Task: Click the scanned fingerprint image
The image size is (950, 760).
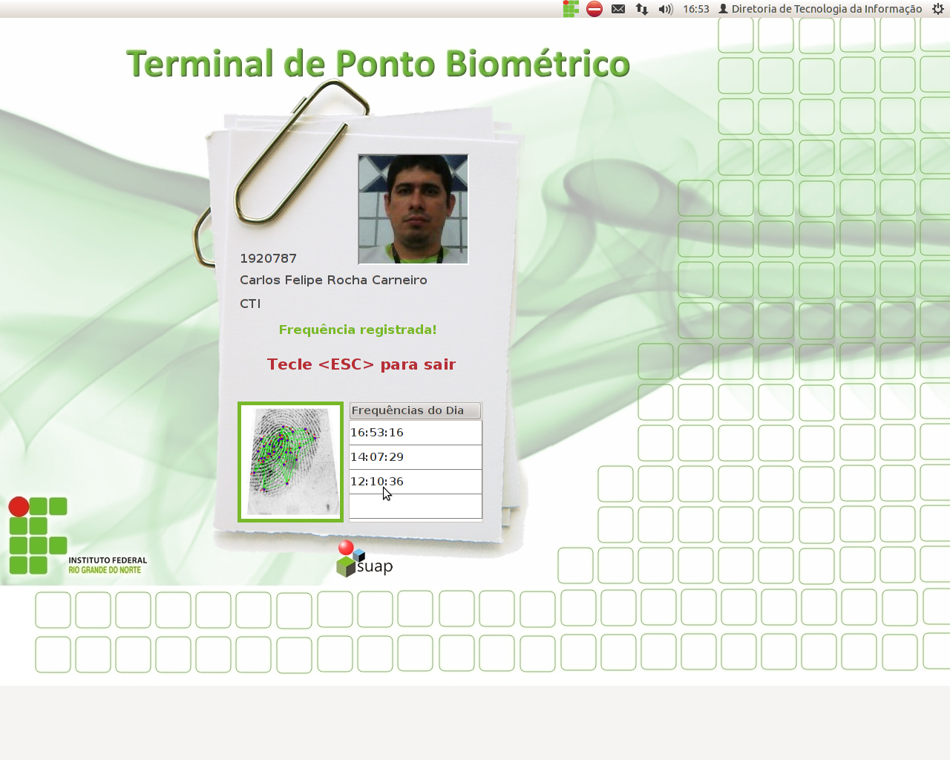Action: click(x=290, y=462)
